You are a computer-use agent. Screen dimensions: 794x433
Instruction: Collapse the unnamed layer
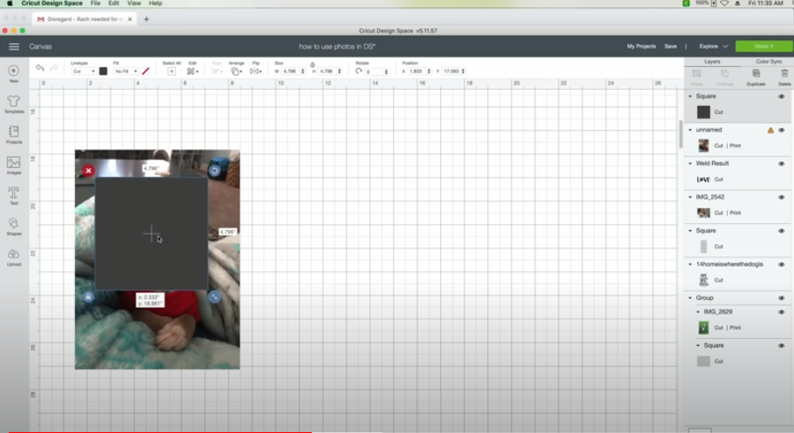[x=690, y=130]
